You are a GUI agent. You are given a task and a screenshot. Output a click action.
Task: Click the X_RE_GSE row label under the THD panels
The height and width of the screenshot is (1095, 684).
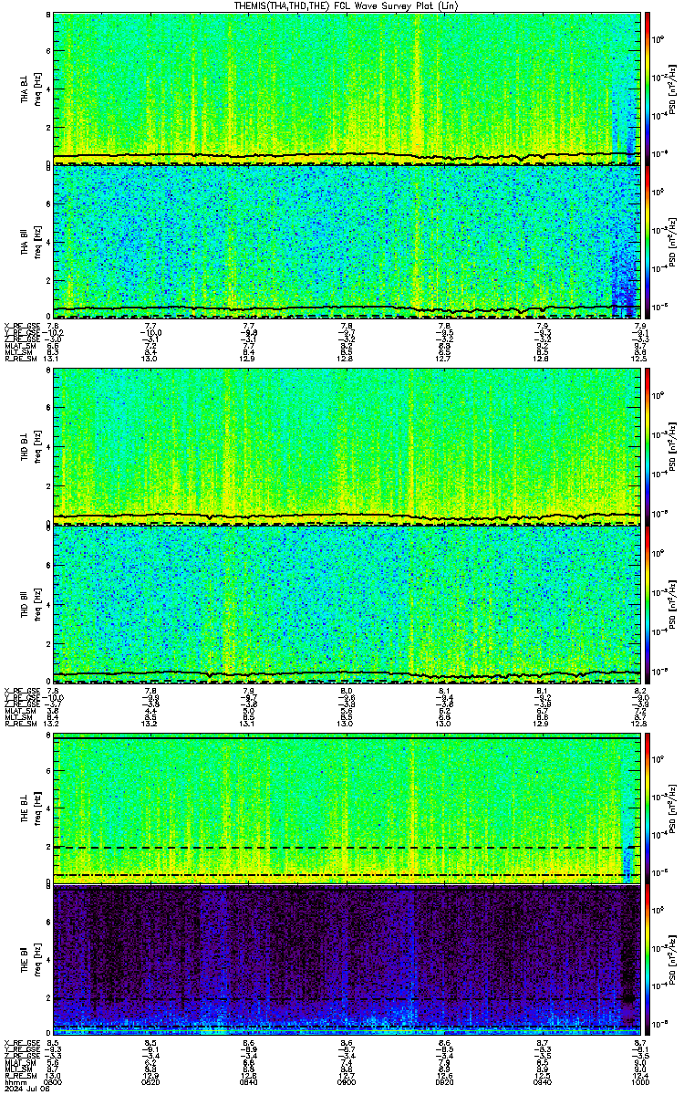(x=20, y=690)
